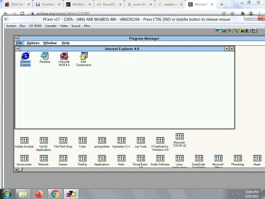
Task: Open Windows Explorer from the taskbar
Action: 23,194
